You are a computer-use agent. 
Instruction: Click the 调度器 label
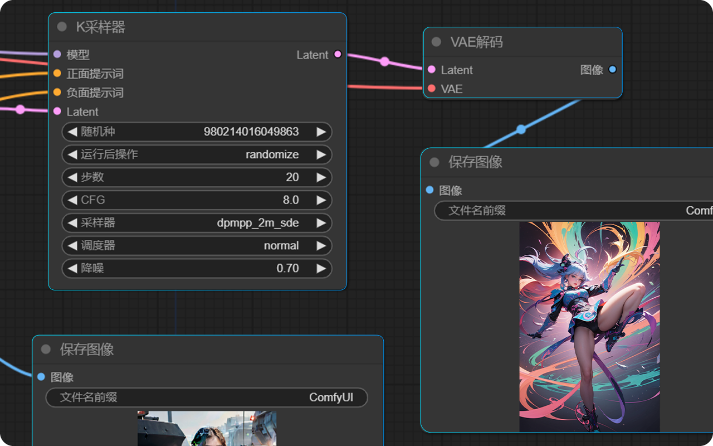click(98, 245)
